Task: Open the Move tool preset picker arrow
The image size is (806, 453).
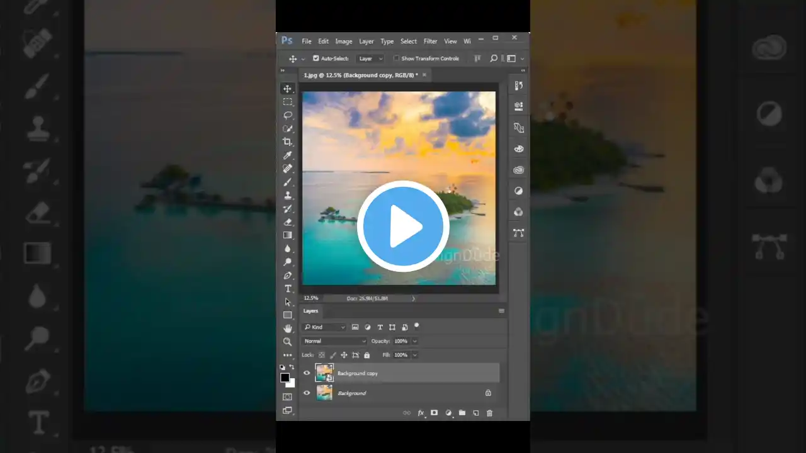Action: [x=303, y=59]
